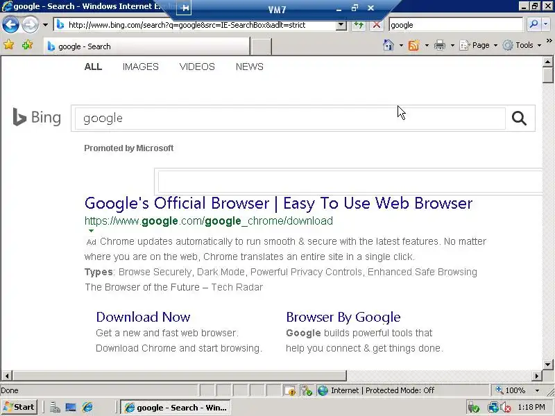The image size is (555, 416).
Task: Click the green google.com chrome download URL
Action: (x=209, y=221)
